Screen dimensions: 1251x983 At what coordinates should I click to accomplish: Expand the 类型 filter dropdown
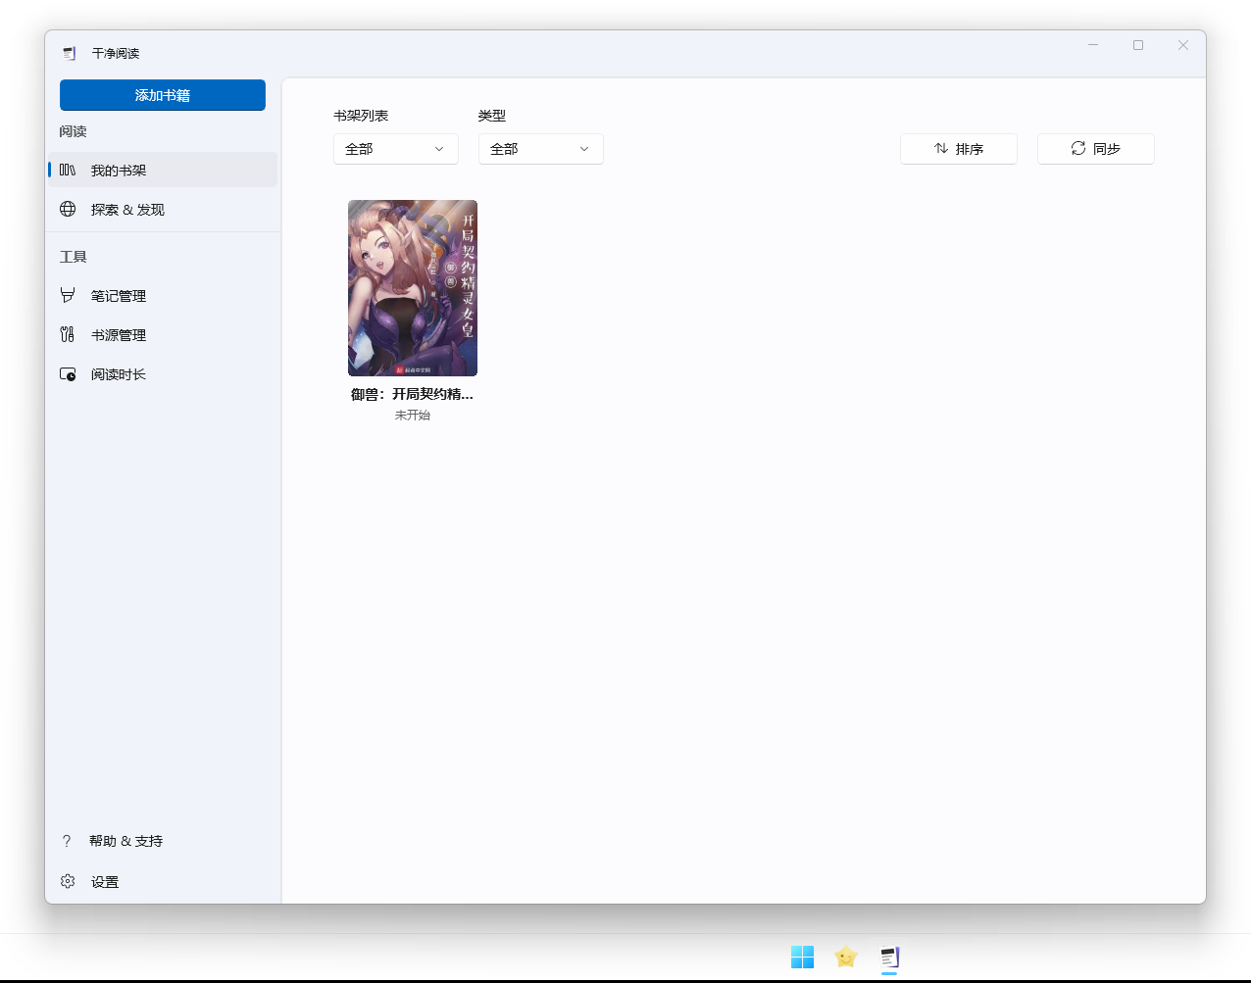[540, 148]
